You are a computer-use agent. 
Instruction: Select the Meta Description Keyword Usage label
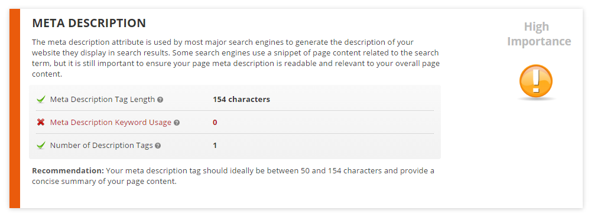pyautogui.click(x=111, y=122)
